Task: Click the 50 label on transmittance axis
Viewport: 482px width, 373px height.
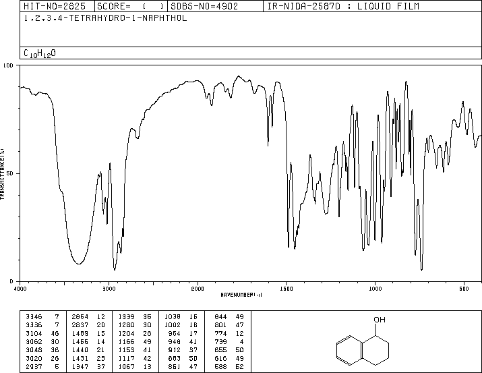Action: 10,173
